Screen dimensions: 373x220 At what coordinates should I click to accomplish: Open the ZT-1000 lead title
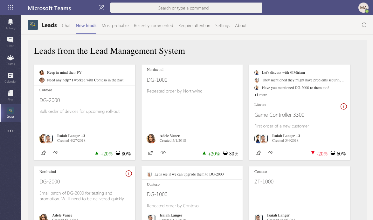[x=264, y=182]
